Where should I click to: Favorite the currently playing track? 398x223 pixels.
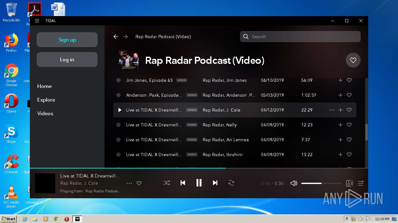pyautogui.click(x=139, y=183)
